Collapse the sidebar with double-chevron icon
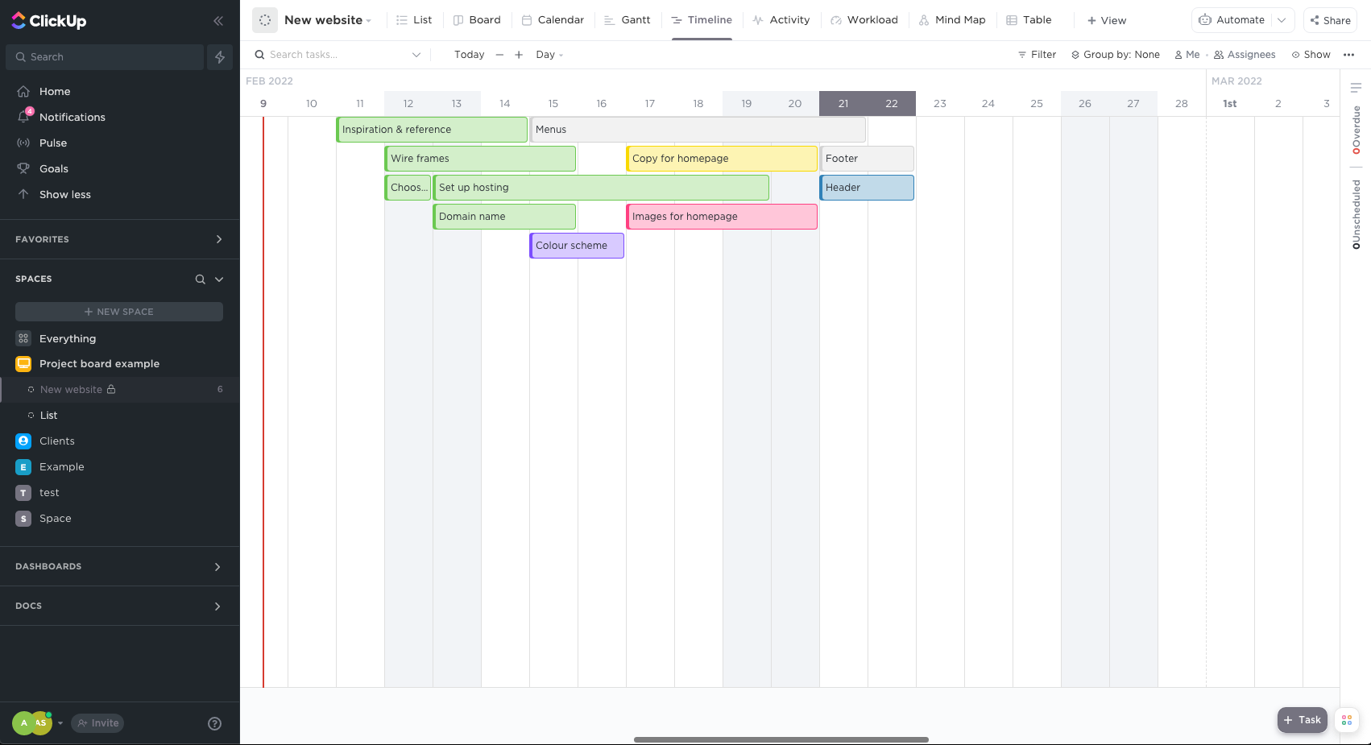Image resolution: width=1371 pixels, height=745 pixels. pos(217,21)
